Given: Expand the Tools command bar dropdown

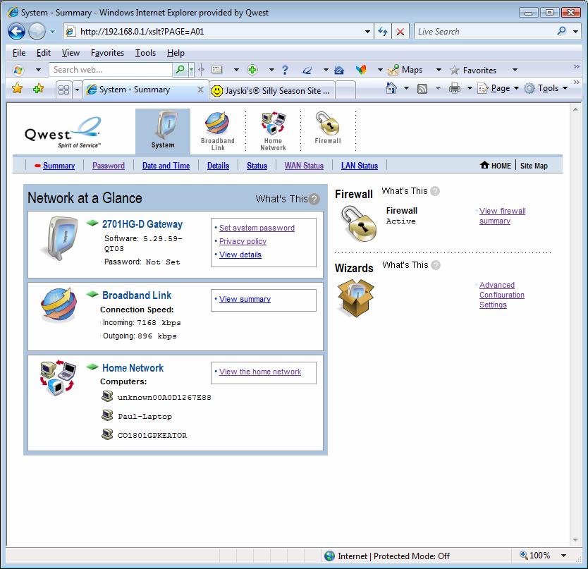Looking at the screenshot, I should click(x=565, y=88).
